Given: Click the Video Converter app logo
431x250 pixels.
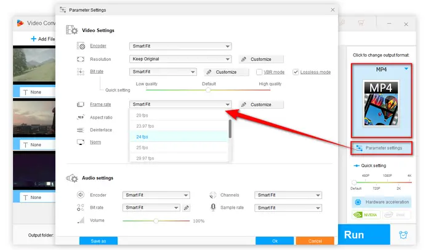Looking at the screenshot, I should tap(20, 23).
